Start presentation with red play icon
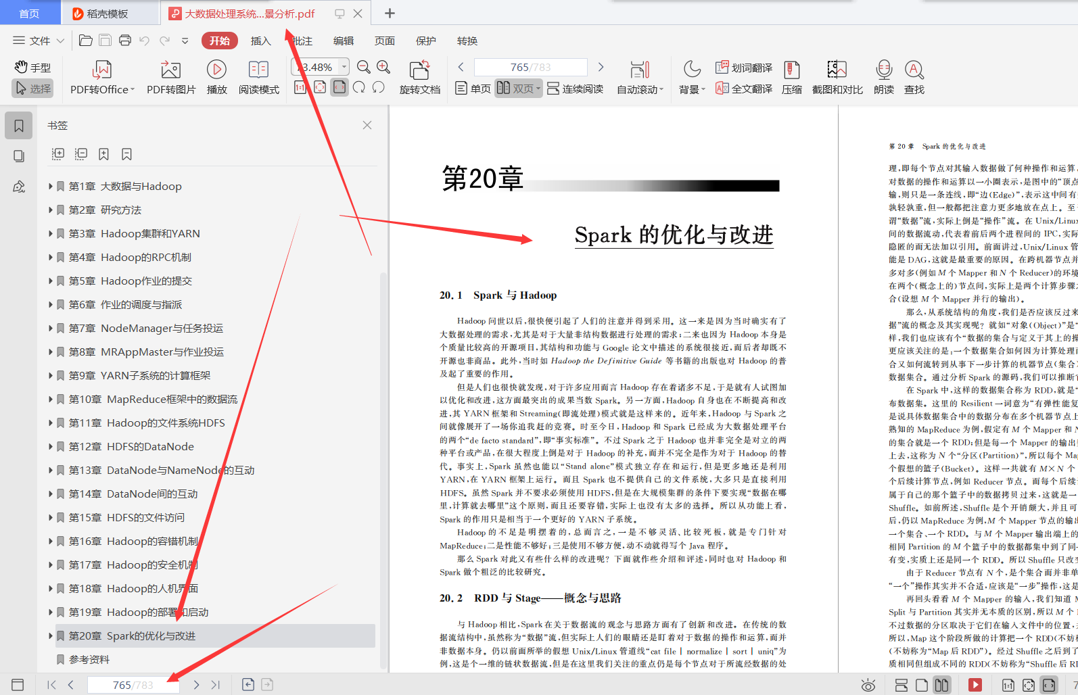1078x695 pixels. (975, 685)
